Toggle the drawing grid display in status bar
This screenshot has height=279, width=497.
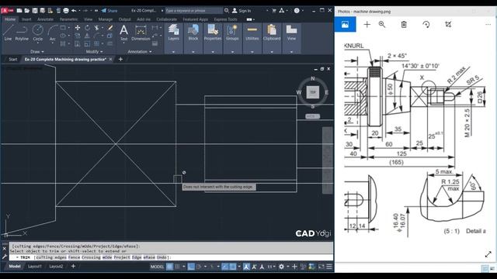[170, 267]
